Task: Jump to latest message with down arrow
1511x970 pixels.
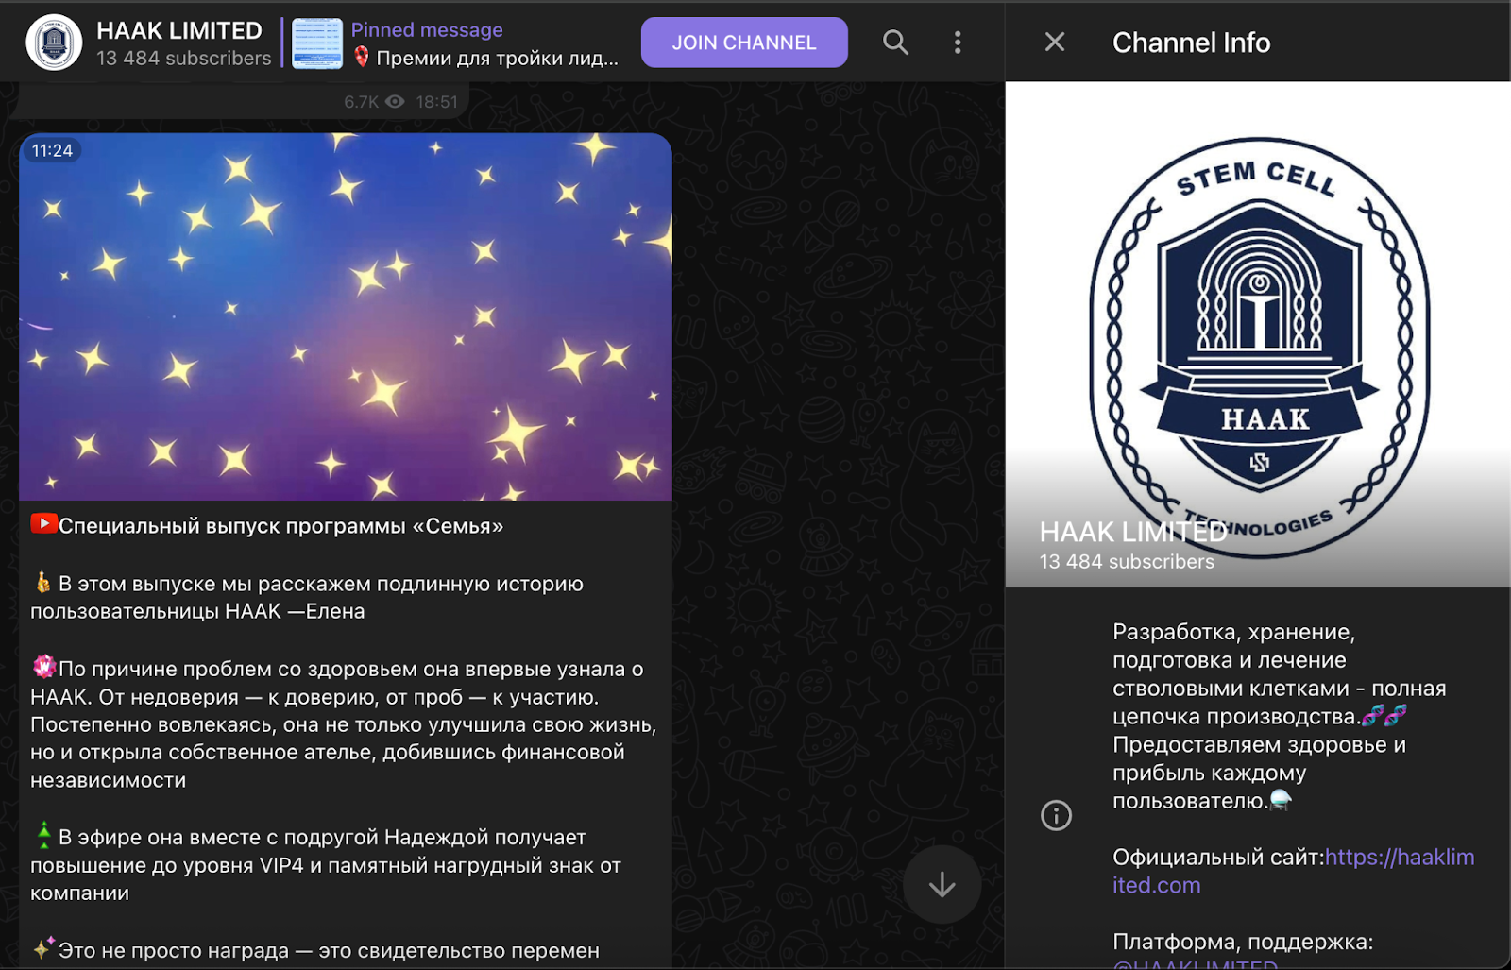Action: click(942, 885)
